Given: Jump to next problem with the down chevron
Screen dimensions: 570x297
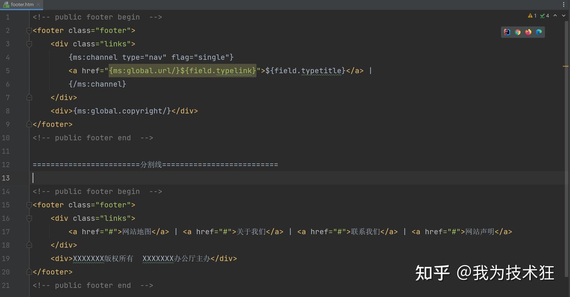Looking at the screenshot, I should click(x=563, y=15).
